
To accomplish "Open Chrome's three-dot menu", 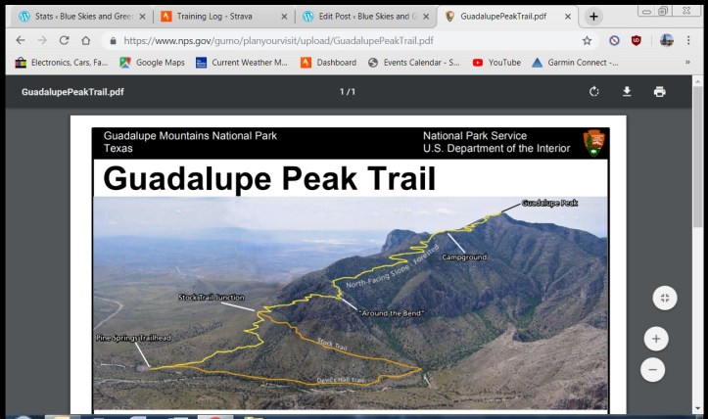I will coord(693,41).
